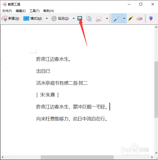Open the Edit menu
This screenshot has height=160, width=158.
tap(21, 11)
